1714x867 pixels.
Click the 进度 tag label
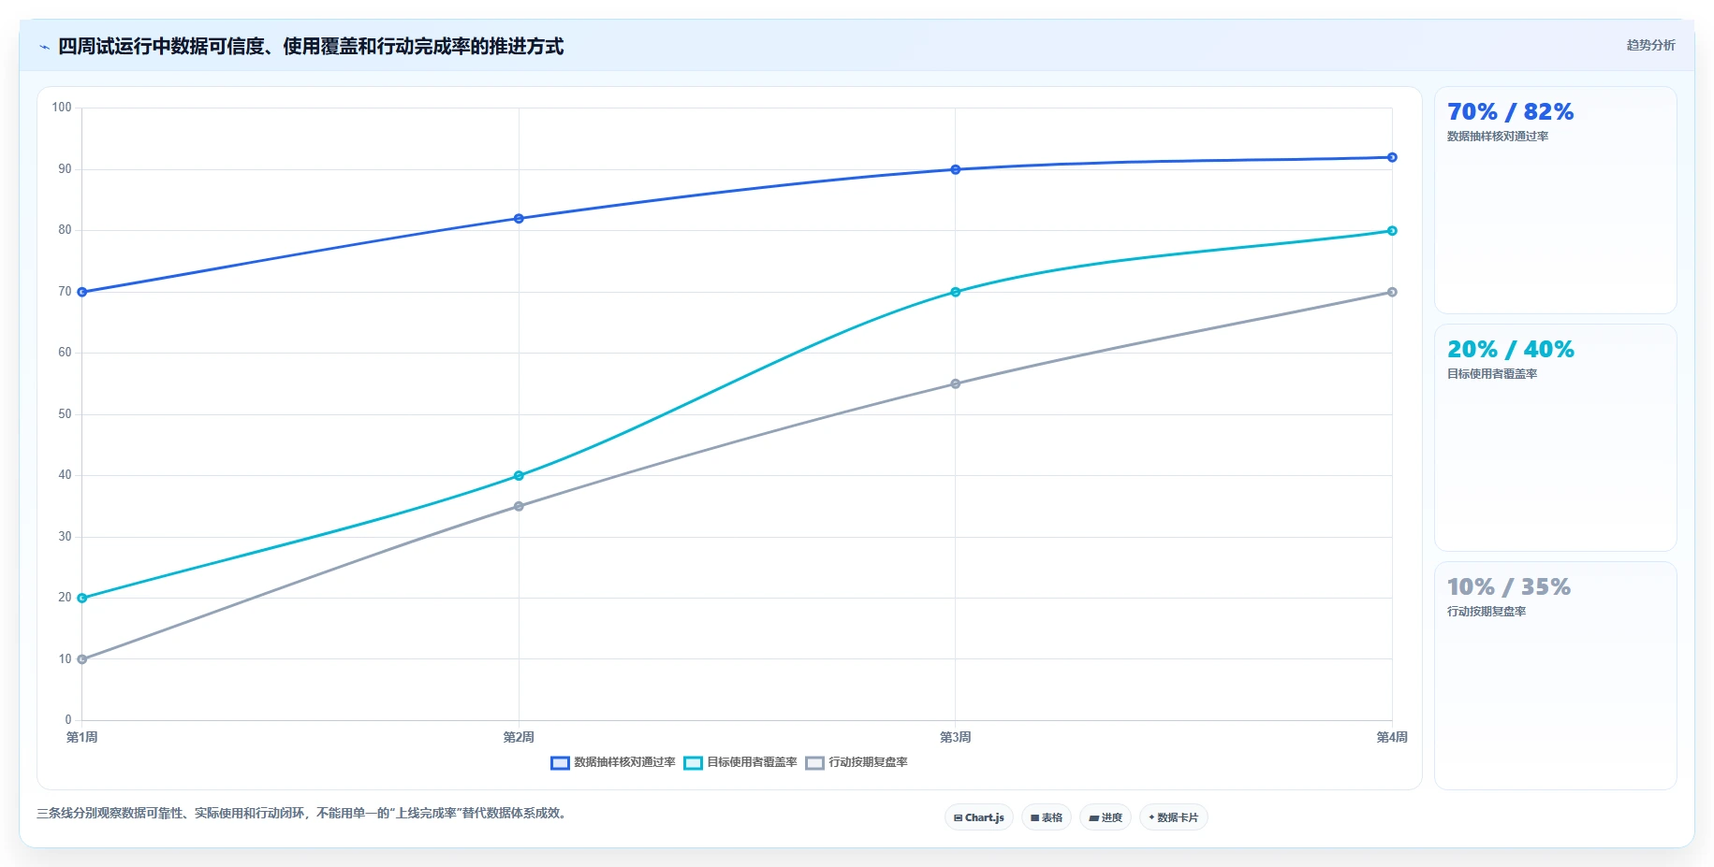pyautogui.click(x=1112, y=817)
